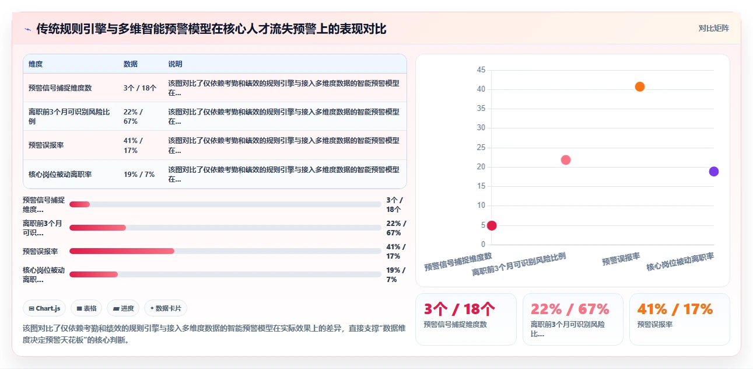Click the chart axis label 预警信号捕捉维度数

click(x=458, y=262)
